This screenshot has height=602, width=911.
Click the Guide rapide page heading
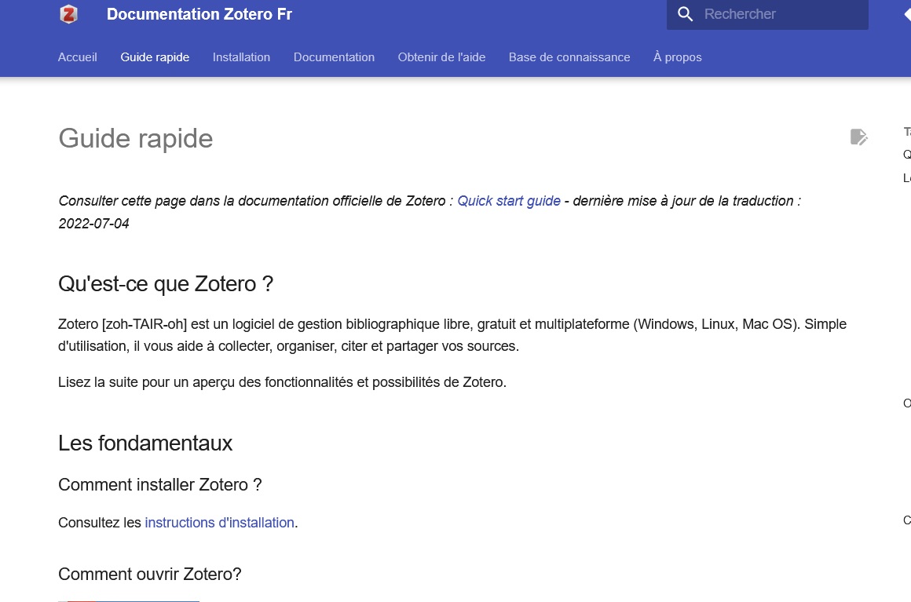[135, 139]
